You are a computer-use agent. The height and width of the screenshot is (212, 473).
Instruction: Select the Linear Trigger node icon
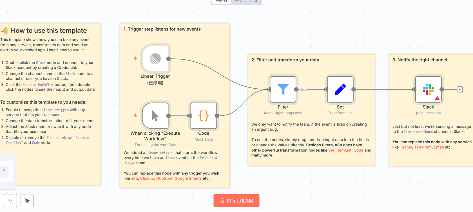[x=155, y=59]
